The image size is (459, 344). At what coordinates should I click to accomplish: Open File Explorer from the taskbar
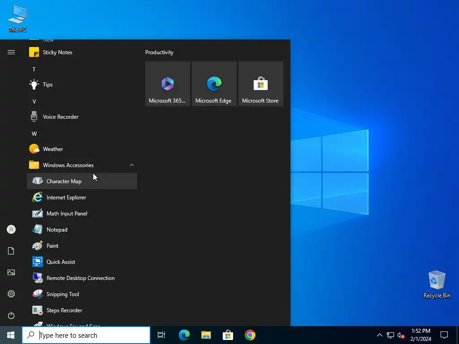coord(206,335)
